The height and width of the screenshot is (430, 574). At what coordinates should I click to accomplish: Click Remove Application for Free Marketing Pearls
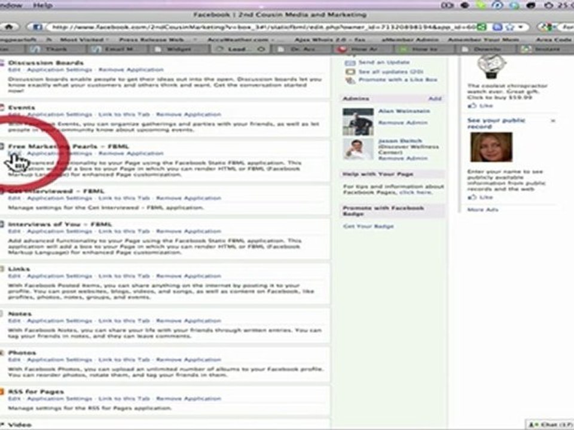click(131, 153)
